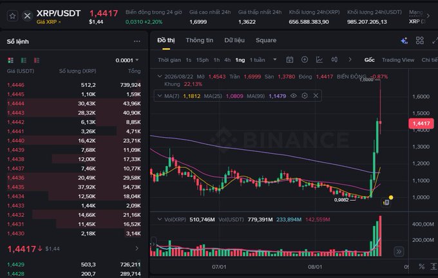Show only sell orders in order book
This screenshot has width=438, height=278.
coord(37,60)
